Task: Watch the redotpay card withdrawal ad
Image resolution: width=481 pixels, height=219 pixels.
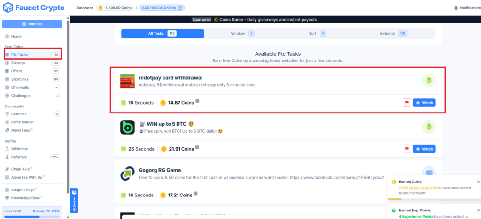Action: tap(424, 103)
